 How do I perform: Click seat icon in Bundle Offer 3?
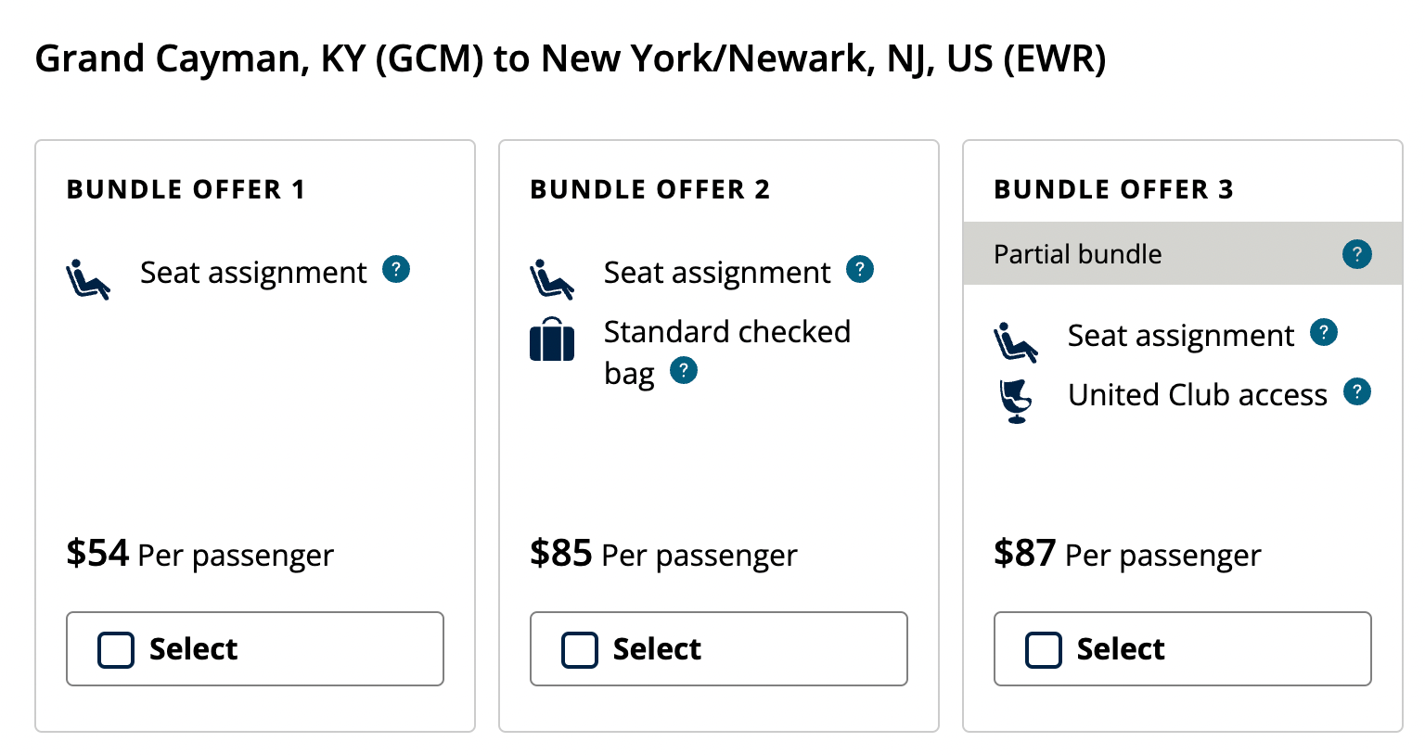[1016, 342]
